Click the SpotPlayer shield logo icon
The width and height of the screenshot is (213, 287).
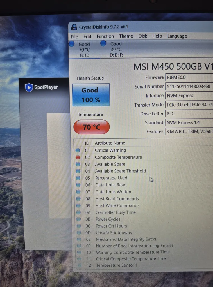(x=29, y=87)
